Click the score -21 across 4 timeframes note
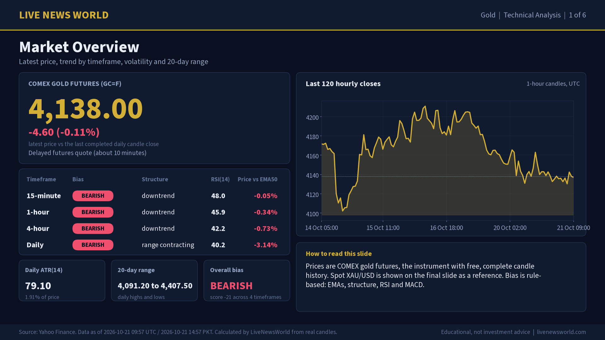Image resolution: width=605 pixels, height=340 pixels. pyautogui.click(x=246, y=297)
